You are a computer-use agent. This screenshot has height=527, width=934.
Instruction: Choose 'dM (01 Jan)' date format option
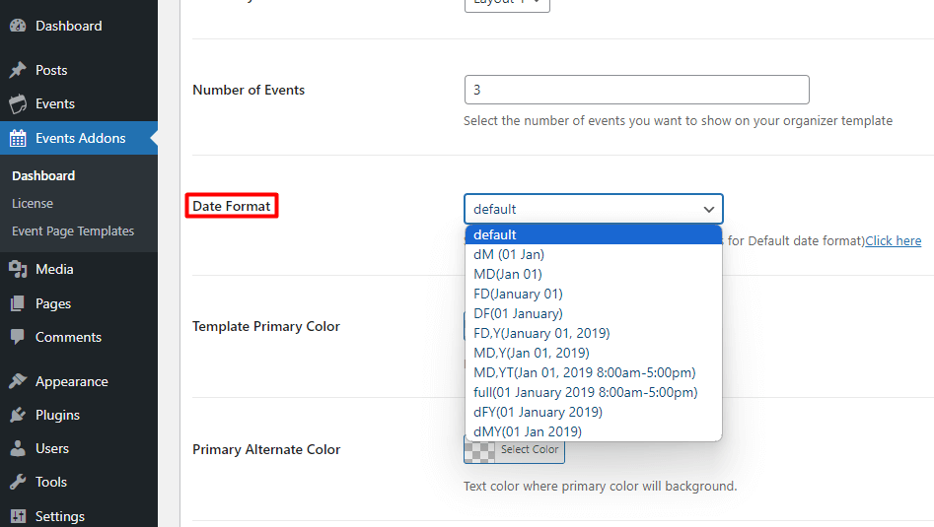pos(509,254)
